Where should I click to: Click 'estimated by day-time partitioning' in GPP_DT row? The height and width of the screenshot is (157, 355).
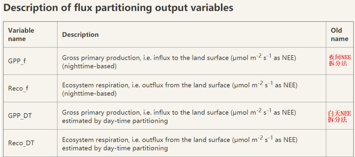(x=115, y=121)
